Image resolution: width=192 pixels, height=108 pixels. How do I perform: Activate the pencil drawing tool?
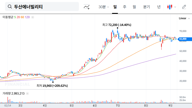(184, 7)
